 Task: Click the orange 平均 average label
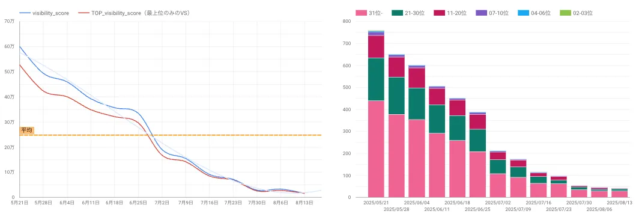26,130
